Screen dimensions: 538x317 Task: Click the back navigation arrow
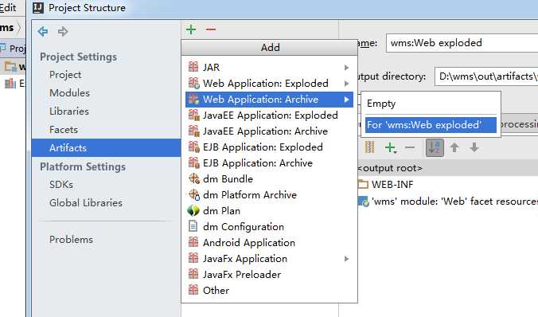43,31
